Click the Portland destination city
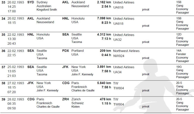This screenshot has height=114, width=194. [x=77, y=51]
